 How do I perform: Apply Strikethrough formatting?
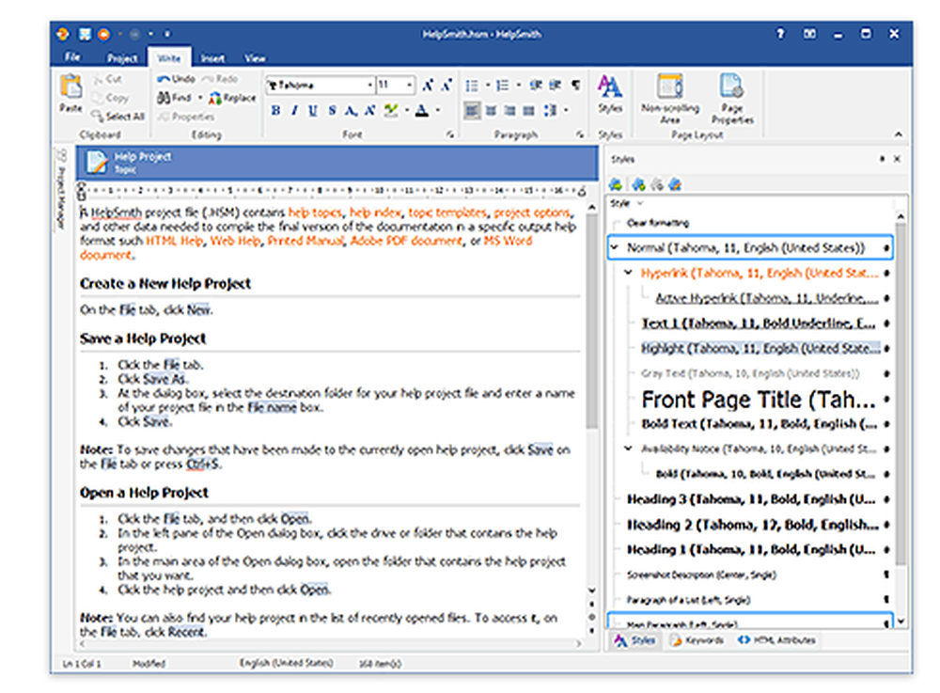click(x=332, y=110)
